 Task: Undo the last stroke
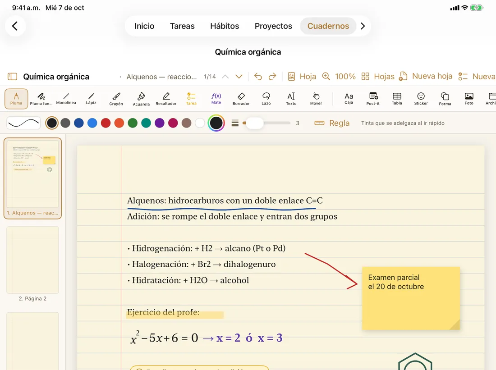[258, 77]
